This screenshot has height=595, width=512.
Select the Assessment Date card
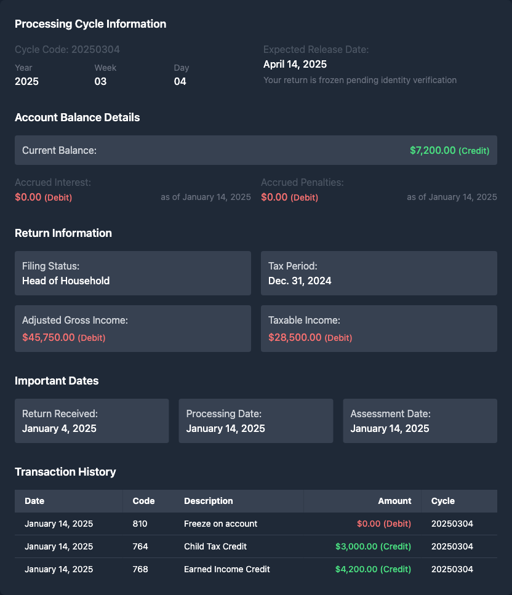420,421
